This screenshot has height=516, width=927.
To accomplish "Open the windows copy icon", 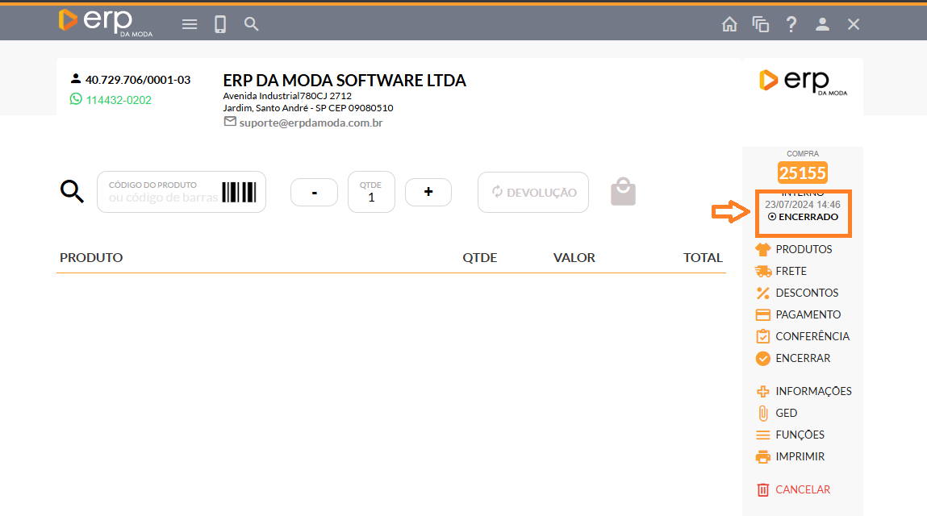I will [x=760, y=24].
